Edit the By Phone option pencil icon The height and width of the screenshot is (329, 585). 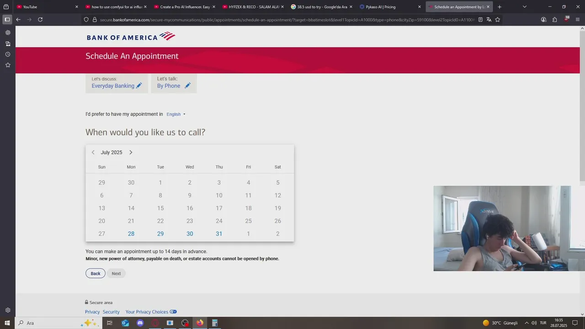click(x=187, y=85)
